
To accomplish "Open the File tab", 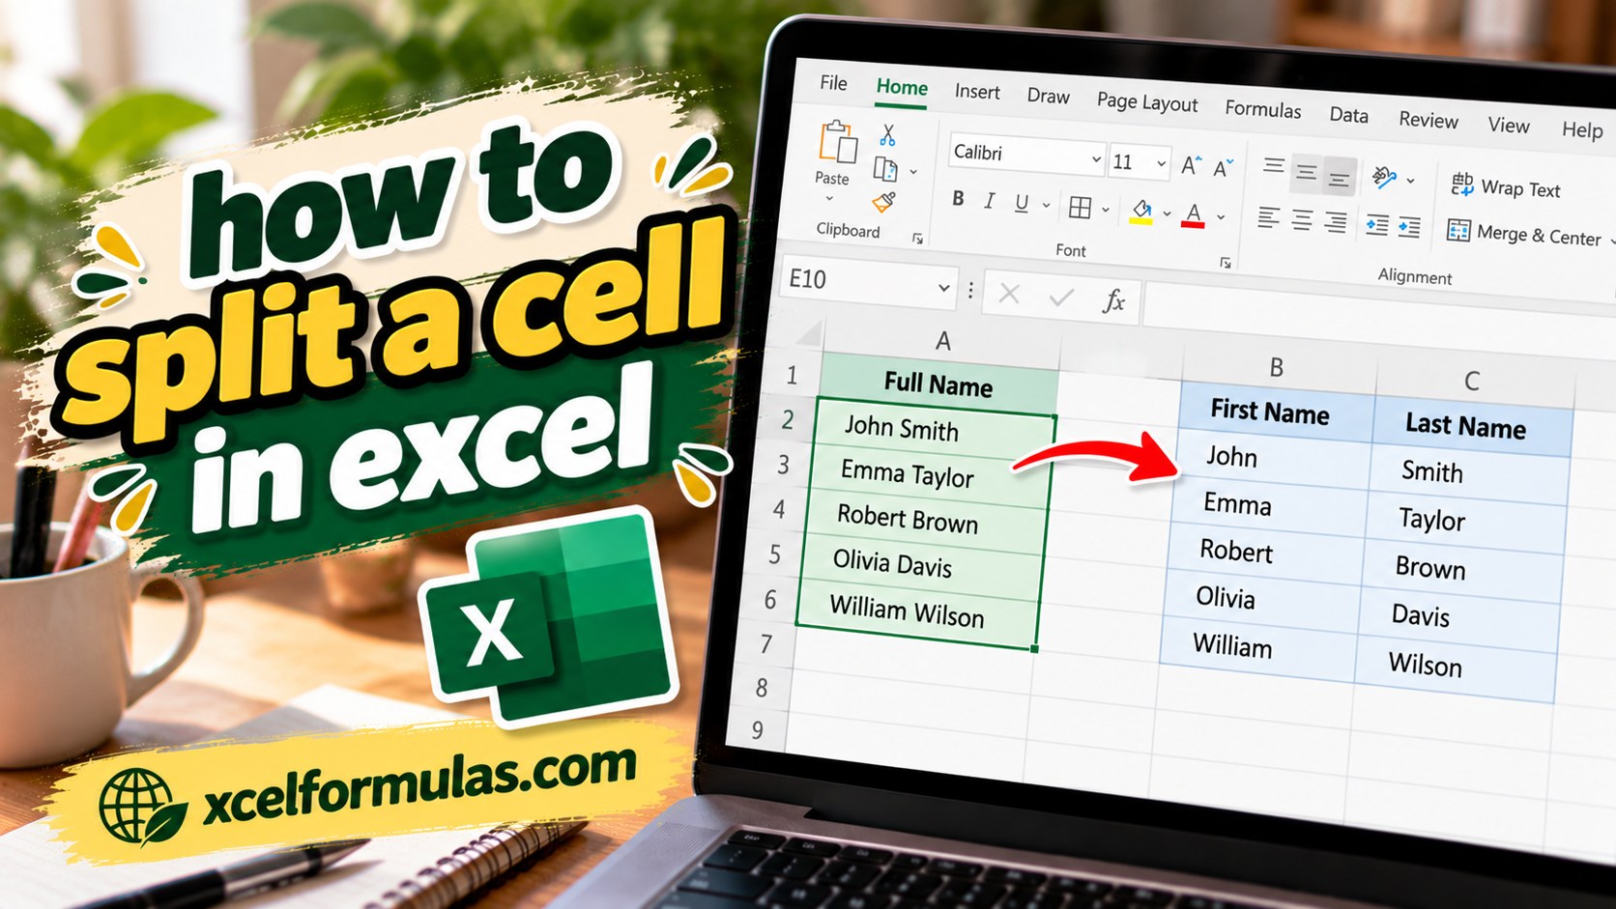I will pyautogui.click(x=833, y=83).
